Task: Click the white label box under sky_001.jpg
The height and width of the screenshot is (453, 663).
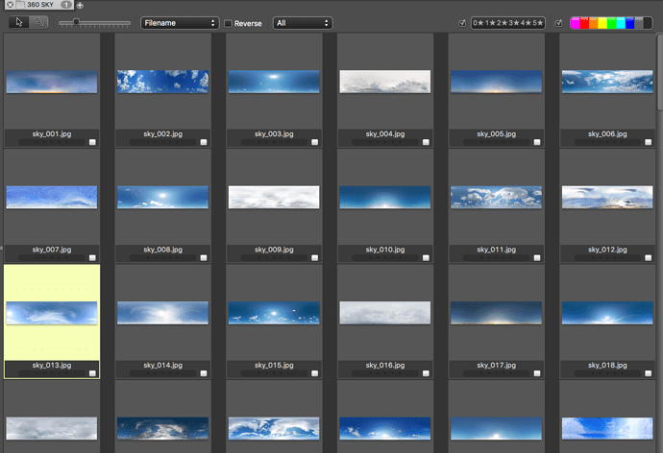Action: tap(92, 142)
